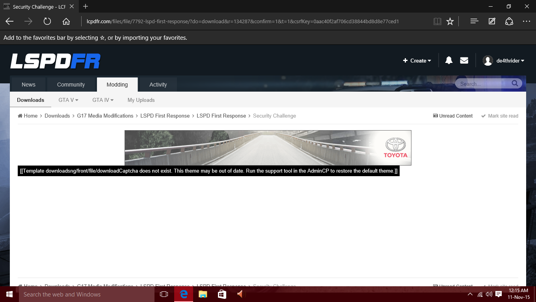Go back to the previous page
Viewport: 536px width, 302px height.
click(9, 21)
